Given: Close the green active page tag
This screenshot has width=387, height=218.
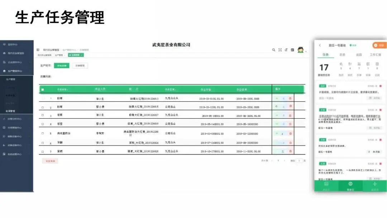Looking at the screenshot, I should (x=81, y=55).
